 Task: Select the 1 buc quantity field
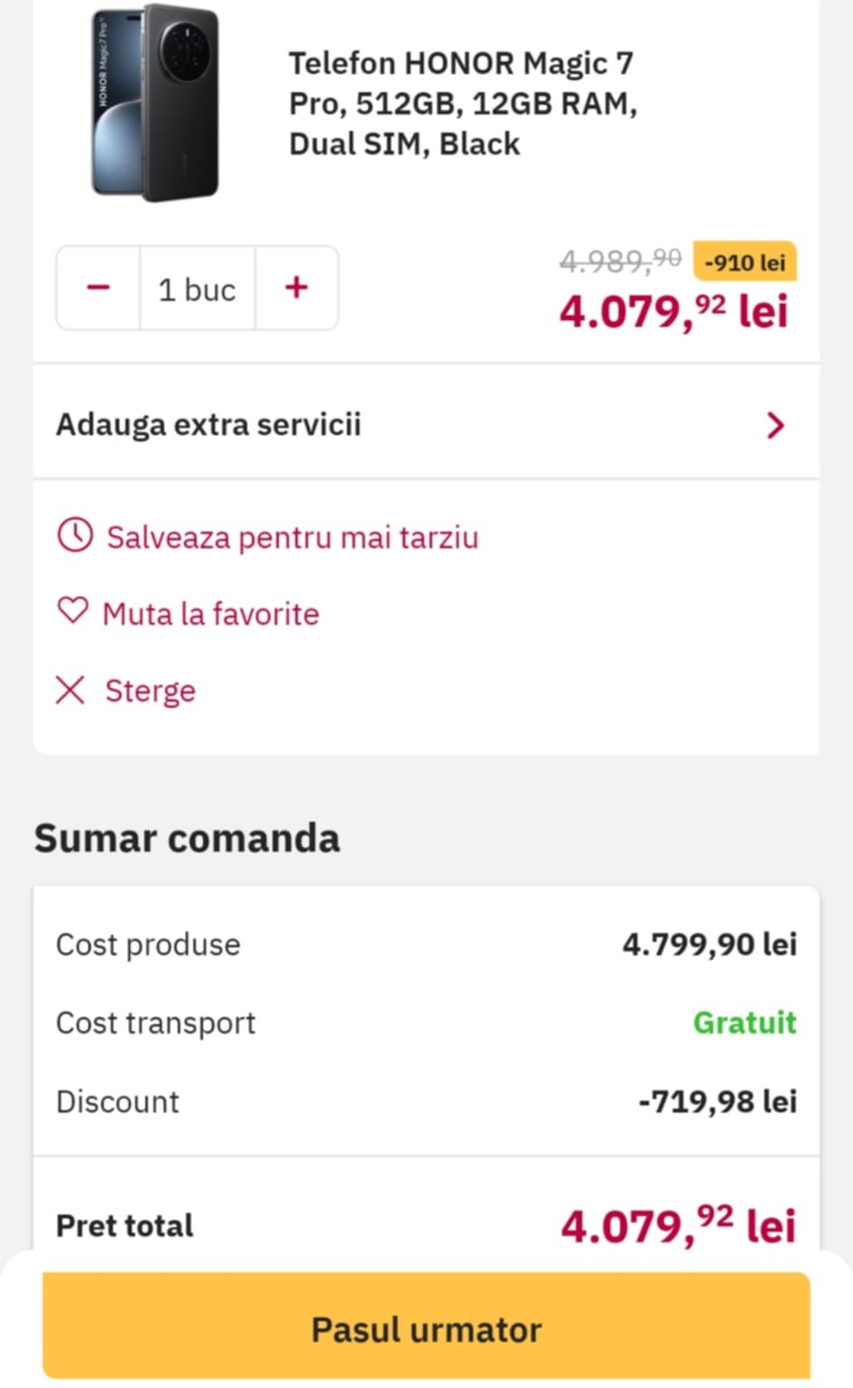point(197,289)
